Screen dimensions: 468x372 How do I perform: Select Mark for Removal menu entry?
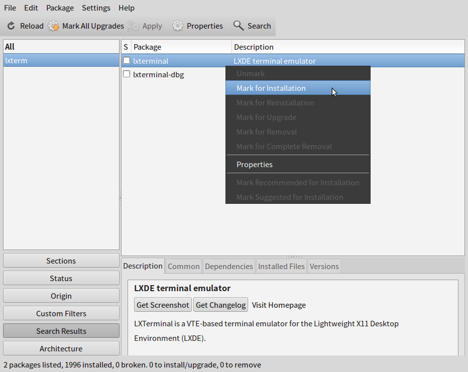(x=298, y=132)
